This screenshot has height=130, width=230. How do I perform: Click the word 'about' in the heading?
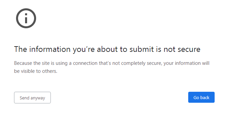pyautogui.click(x=107, y=49)
